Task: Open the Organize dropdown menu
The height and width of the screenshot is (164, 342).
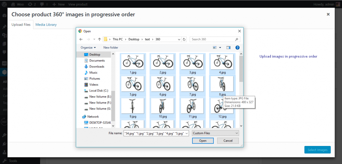Action: click(x=88, y=48)
